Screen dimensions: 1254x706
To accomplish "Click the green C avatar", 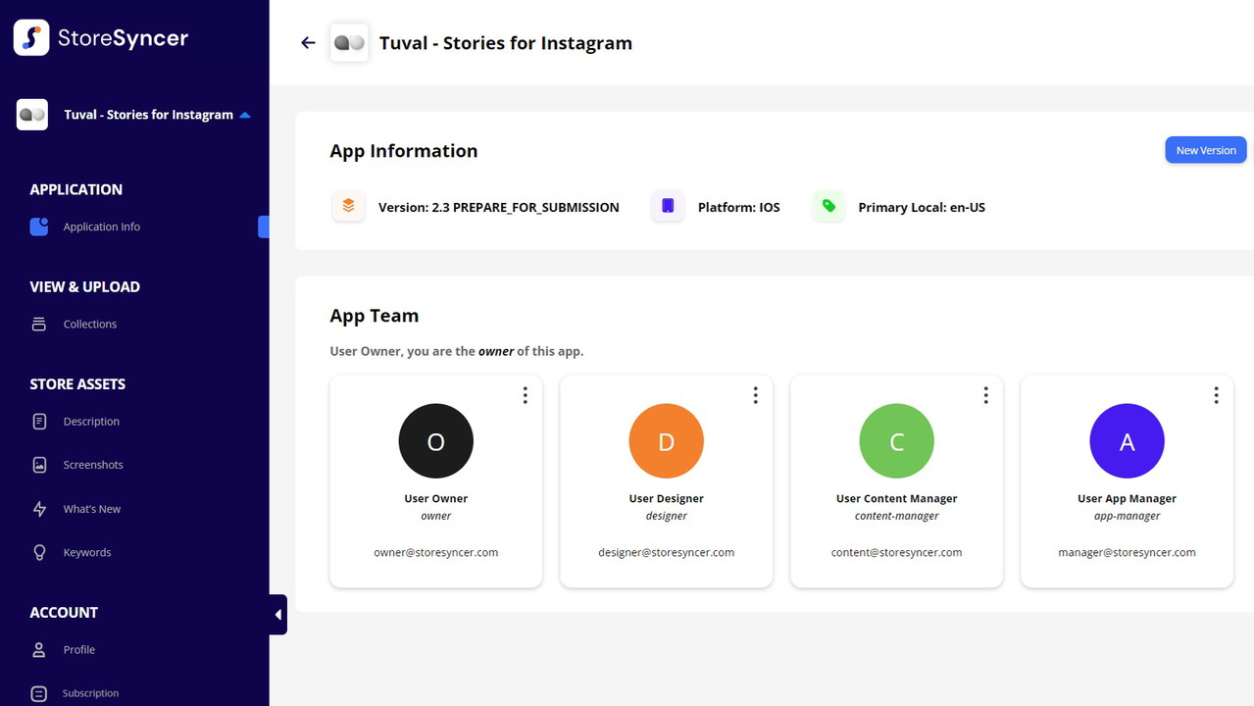I will point(897,441).
